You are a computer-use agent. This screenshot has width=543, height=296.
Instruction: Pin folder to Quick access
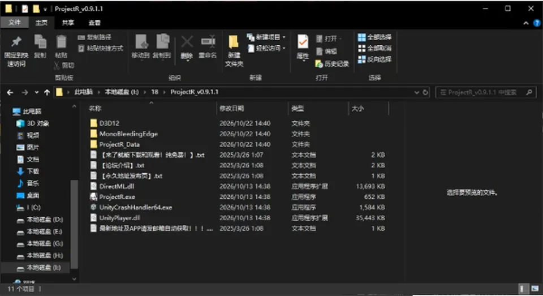(x=16, y=52)
